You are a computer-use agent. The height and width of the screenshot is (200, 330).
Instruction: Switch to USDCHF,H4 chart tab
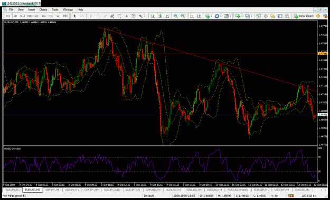coord(281,189)
